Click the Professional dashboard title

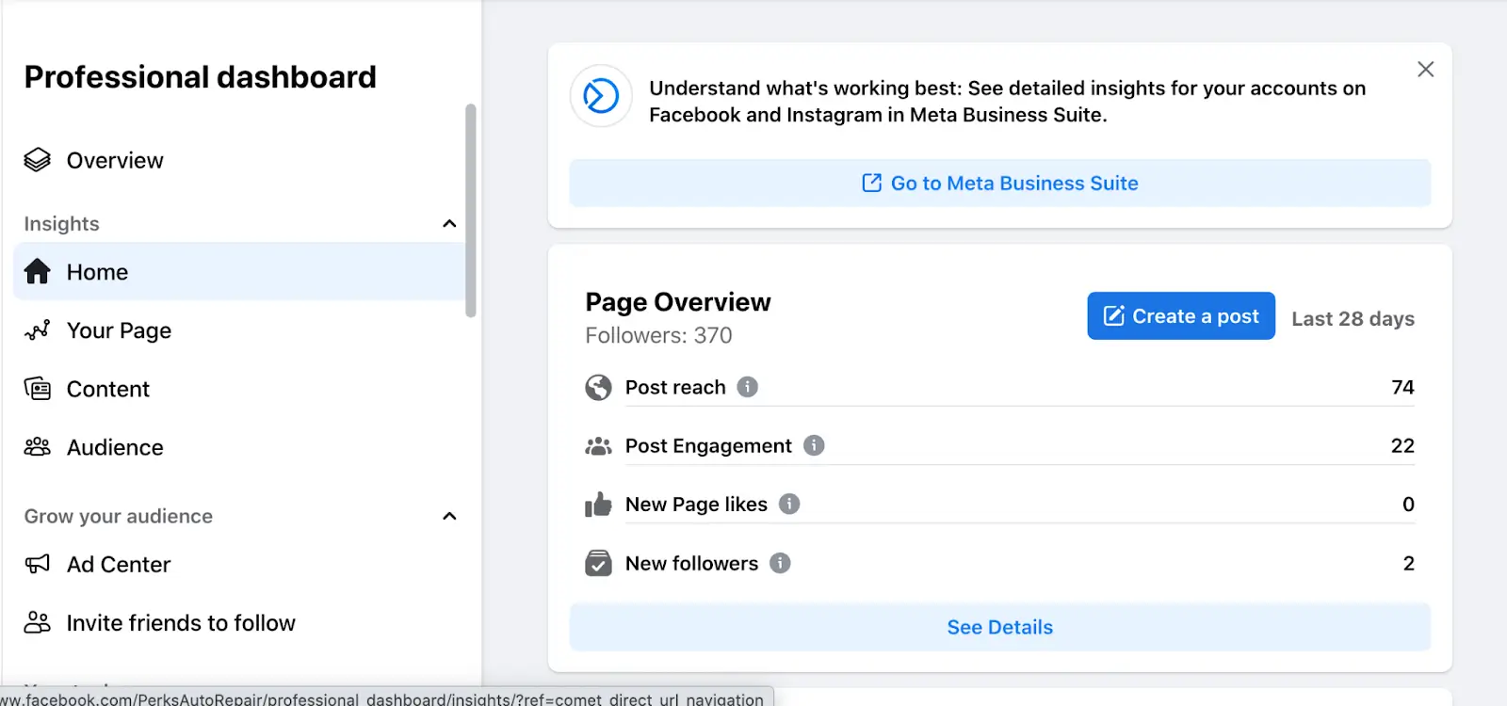point(201,77)
